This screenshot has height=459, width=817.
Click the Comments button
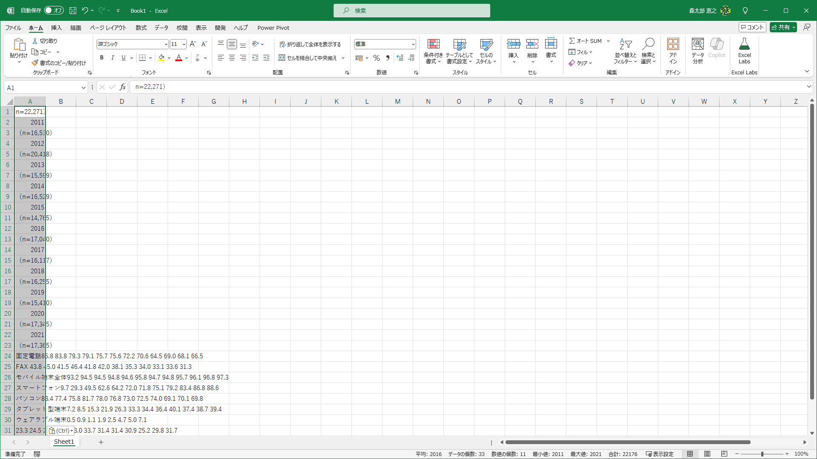pyautogui.click(x=752, y=27)
